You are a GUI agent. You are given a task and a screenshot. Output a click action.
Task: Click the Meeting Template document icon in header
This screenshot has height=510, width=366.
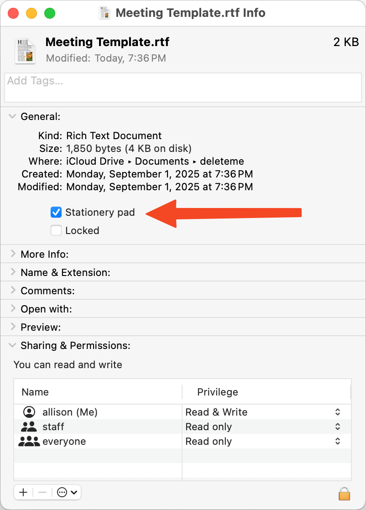[25, 51]
